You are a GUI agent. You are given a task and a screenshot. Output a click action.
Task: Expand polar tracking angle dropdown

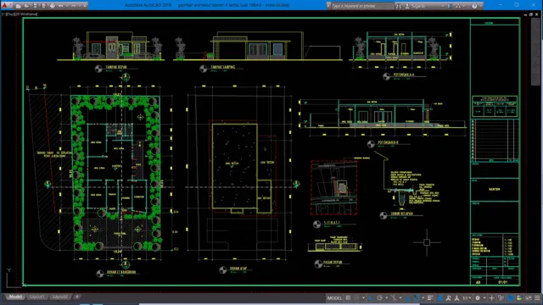[x=387, y=297]
